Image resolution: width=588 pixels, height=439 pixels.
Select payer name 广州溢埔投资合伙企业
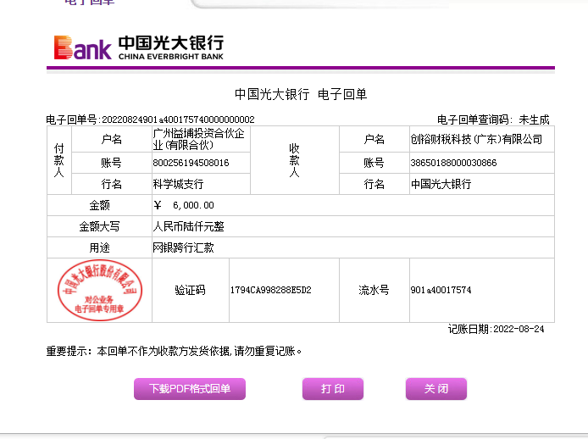point(199,139)
